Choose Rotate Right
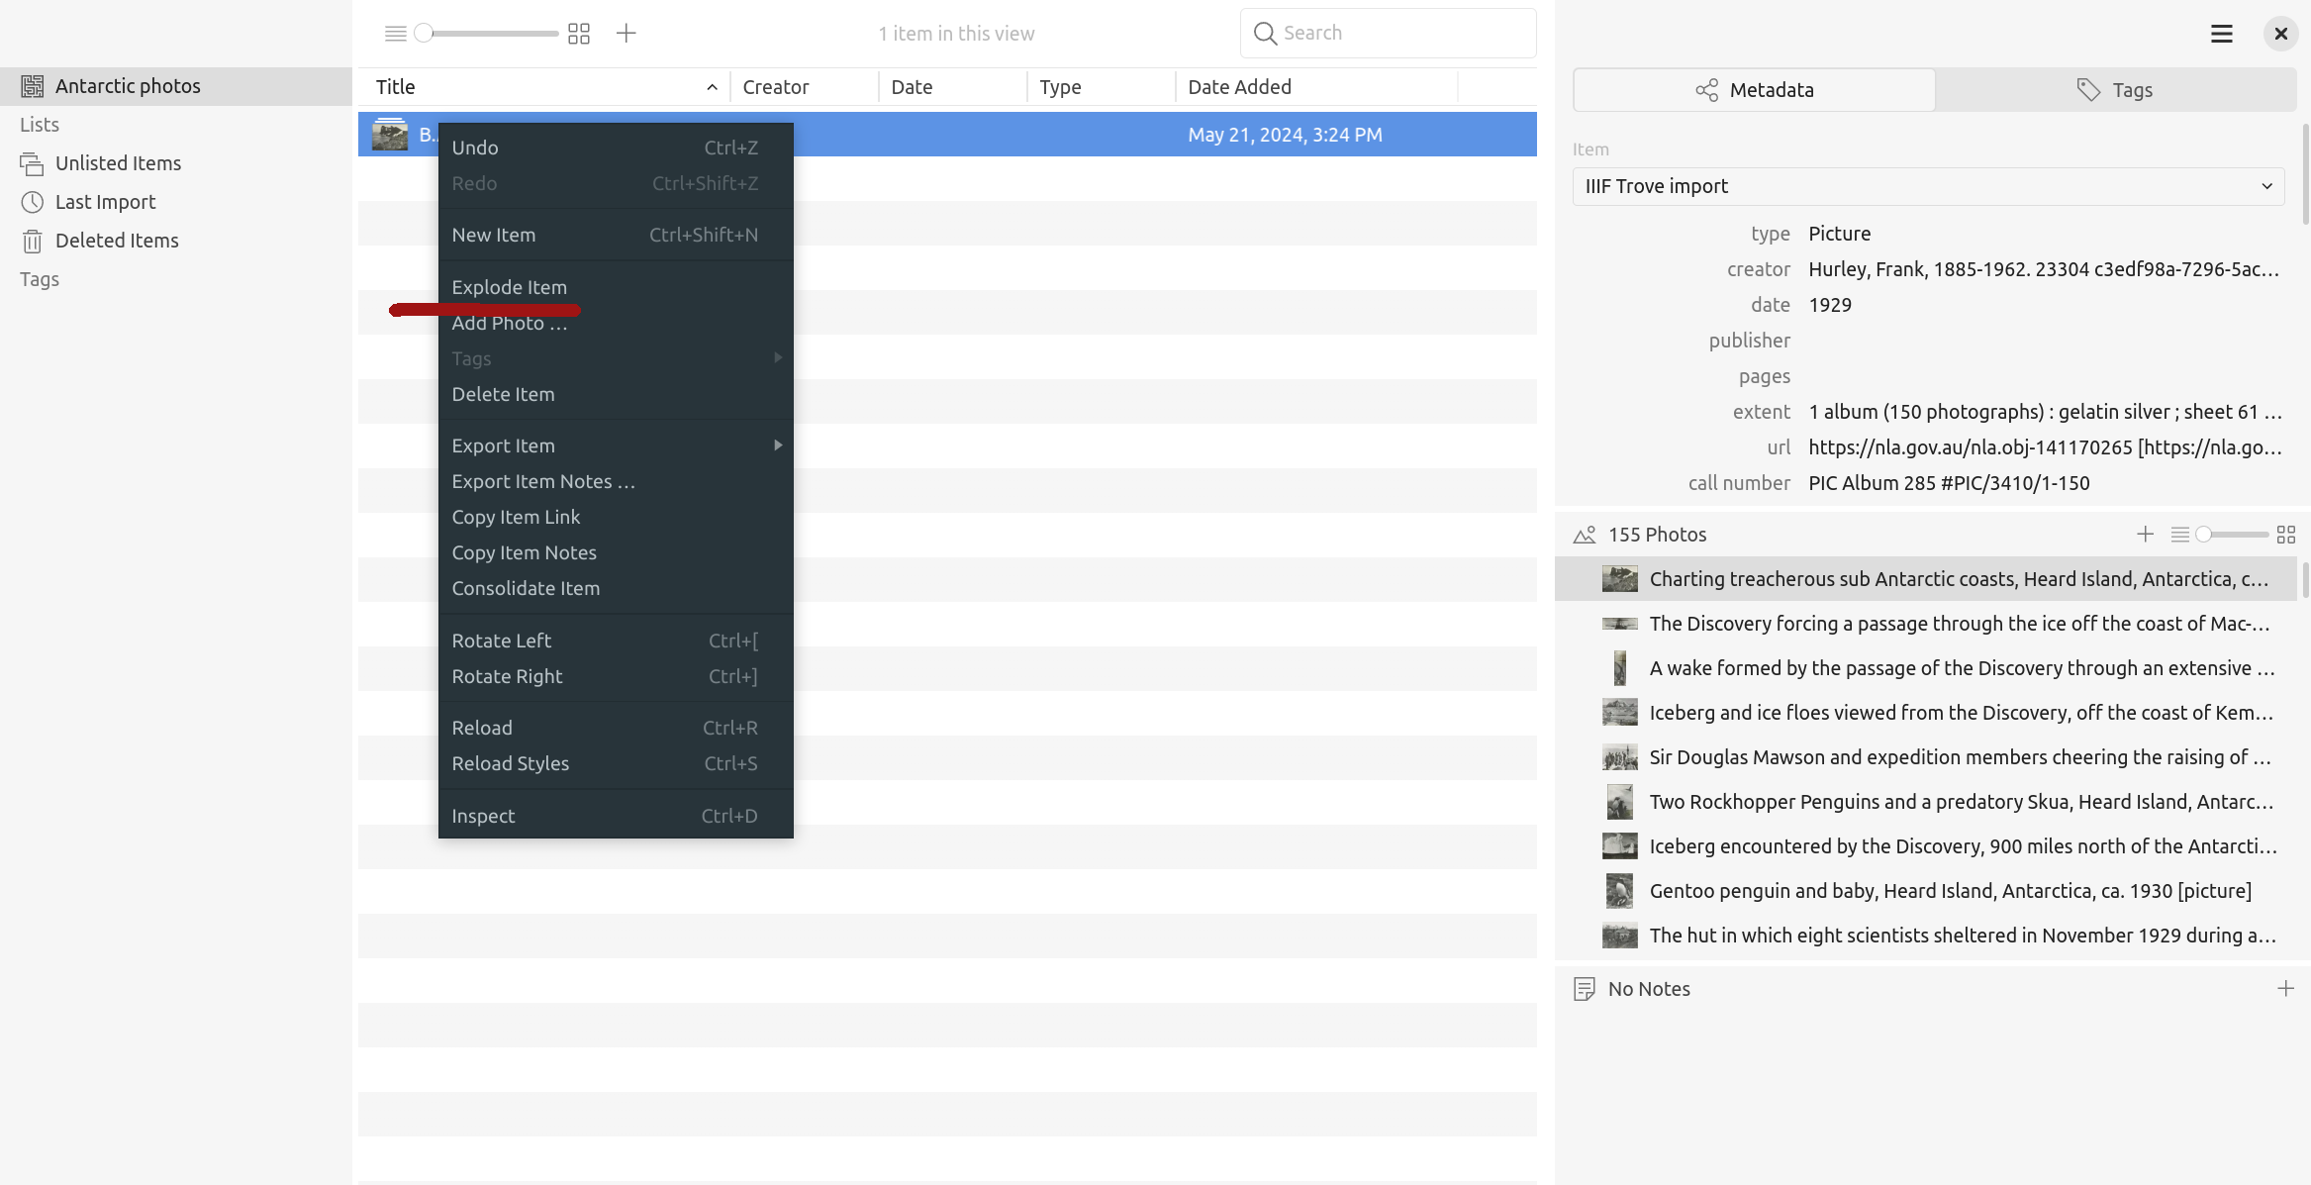This screenshot has height=1185, width=2311. coord(616,676)
